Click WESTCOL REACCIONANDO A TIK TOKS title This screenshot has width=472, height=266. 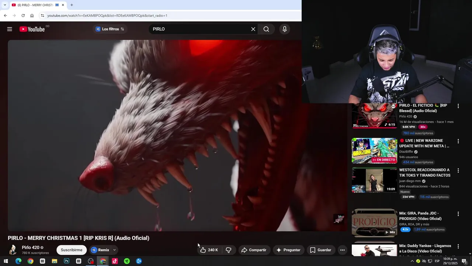pyautogui.click(x=425, y=173)
